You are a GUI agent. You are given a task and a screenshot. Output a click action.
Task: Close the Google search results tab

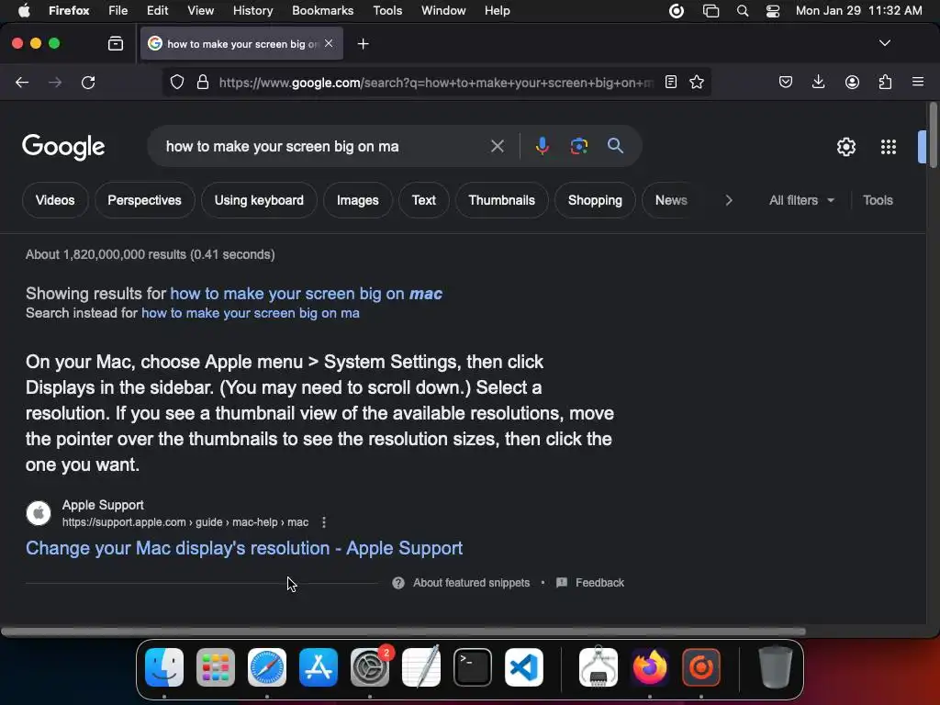[329, 43]
